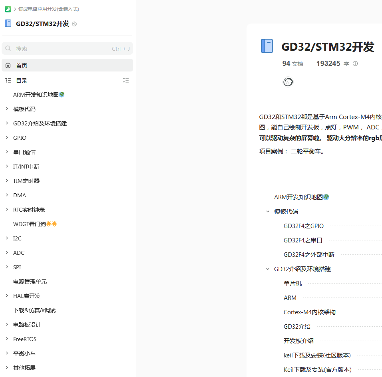Open keil下载及安装(社区版本) document

point(317,355)
